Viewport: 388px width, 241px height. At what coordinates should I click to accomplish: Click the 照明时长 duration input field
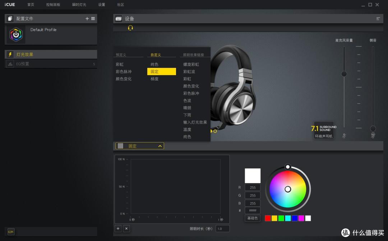point(222,229)
